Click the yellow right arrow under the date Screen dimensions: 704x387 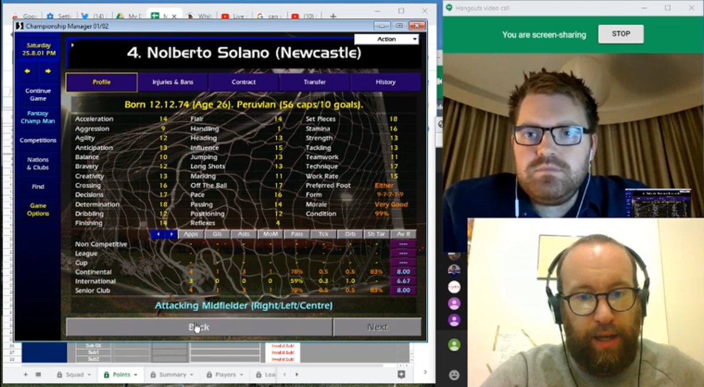click(48, 71)
